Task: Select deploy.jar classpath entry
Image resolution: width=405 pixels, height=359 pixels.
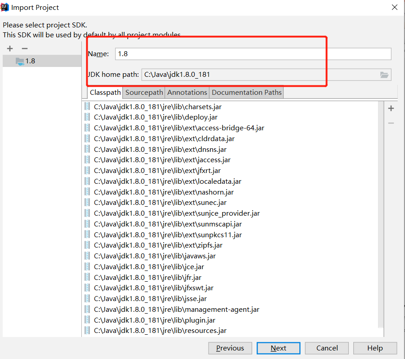Action: 156,117
